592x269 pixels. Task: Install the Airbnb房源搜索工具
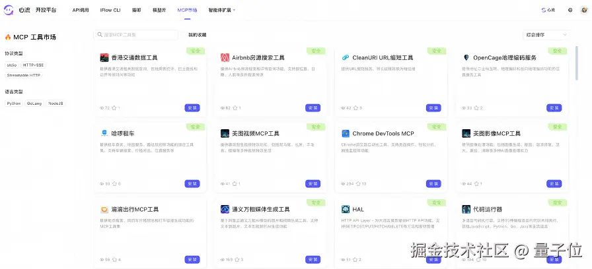point(313,107)
